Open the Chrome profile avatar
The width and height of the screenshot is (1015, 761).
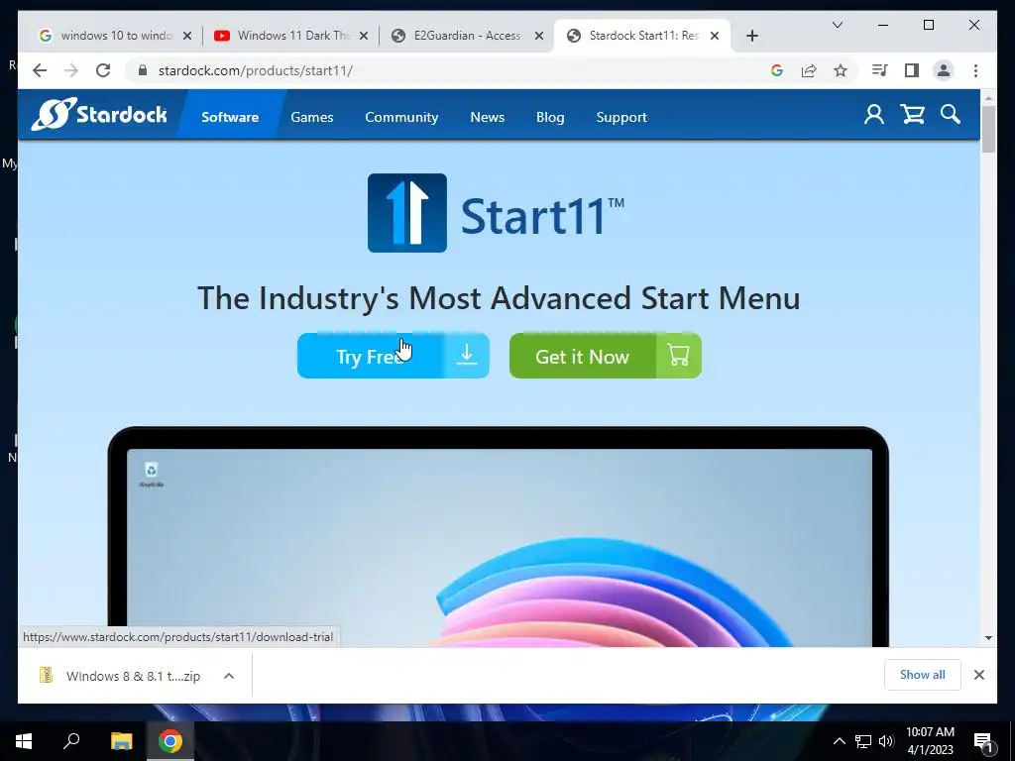[x=944, y=70]
